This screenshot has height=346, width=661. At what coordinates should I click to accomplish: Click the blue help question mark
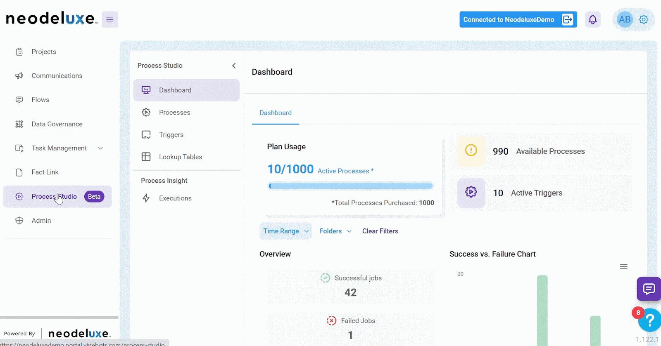[649, 320]
